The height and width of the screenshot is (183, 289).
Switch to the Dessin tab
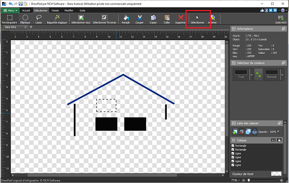(55, 11)
